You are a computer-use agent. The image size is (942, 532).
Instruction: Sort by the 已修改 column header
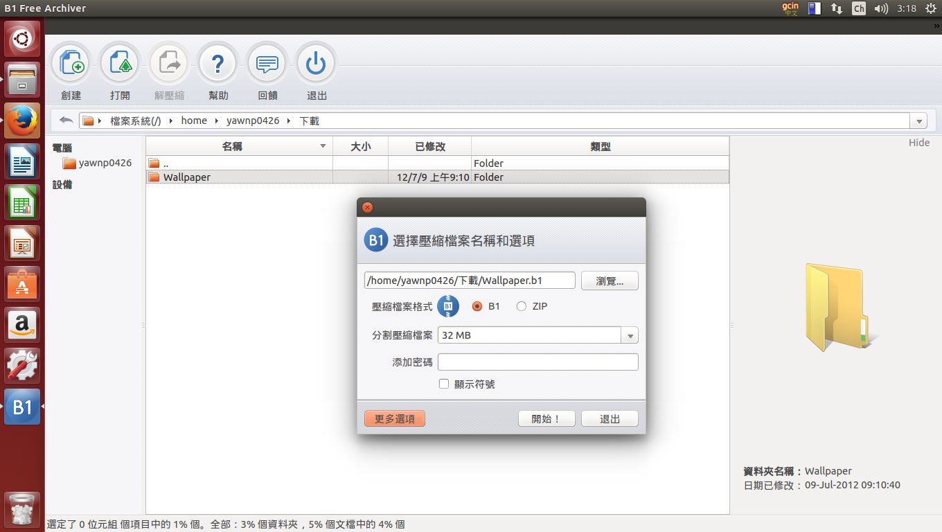point(429,146)
